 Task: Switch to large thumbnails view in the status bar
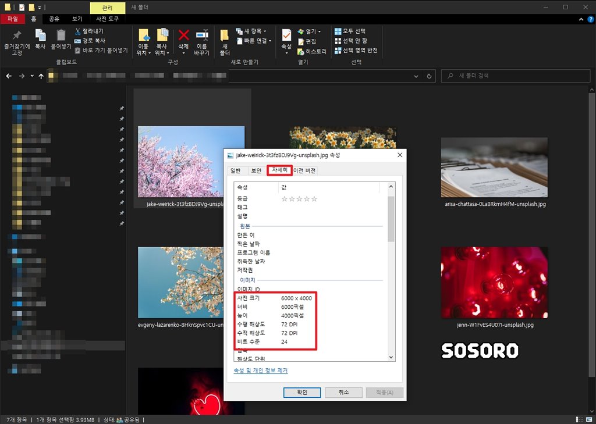590,420
